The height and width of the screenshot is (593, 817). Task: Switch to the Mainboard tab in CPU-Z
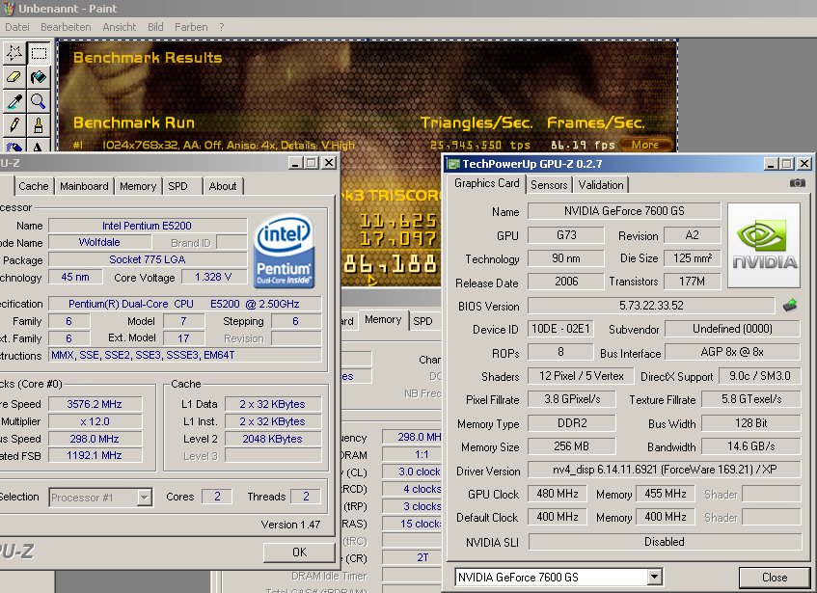pos(84,186)
